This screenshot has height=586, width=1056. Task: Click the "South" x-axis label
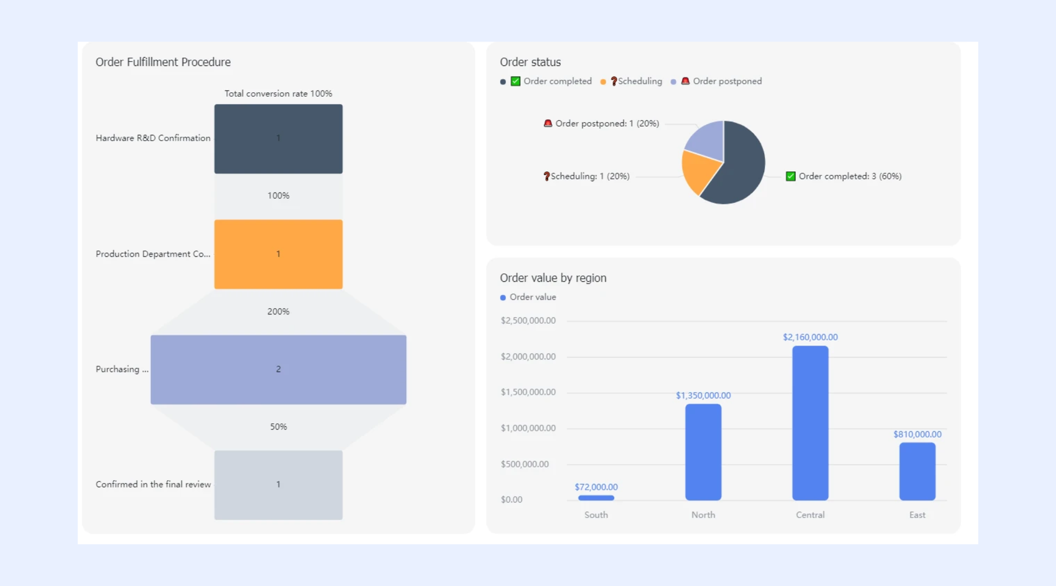click(x=596, y=515)
